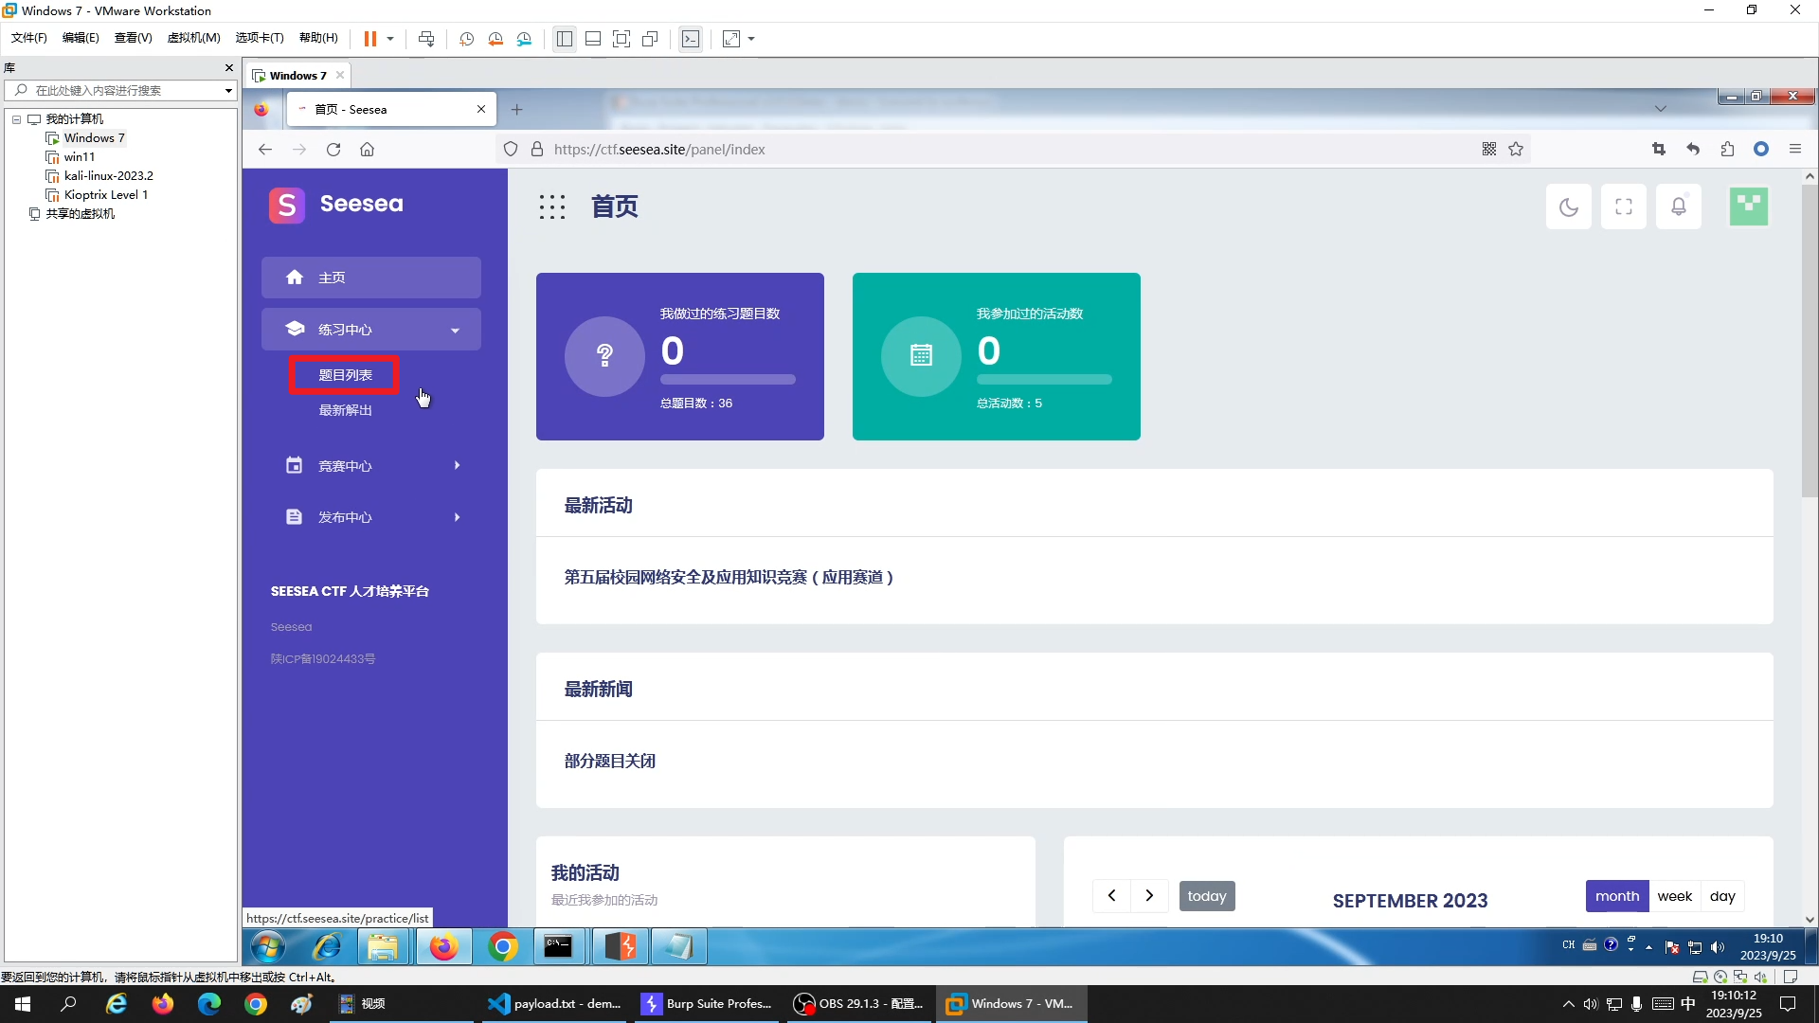Take a snapshot of the virtual machine
The width and height of the screenshot is (1819, 1023).
(466, 39)
